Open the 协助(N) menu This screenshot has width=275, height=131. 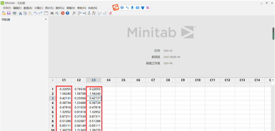(x=93, y=8)
